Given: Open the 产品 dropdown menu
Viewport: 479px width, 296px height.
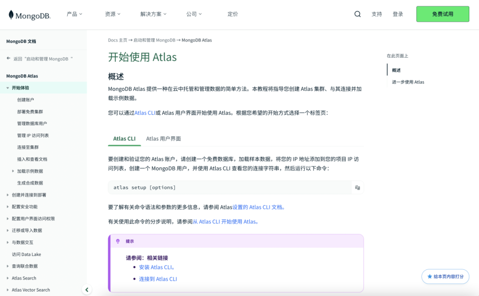Looking at the screenshot, I should point(74,14).
